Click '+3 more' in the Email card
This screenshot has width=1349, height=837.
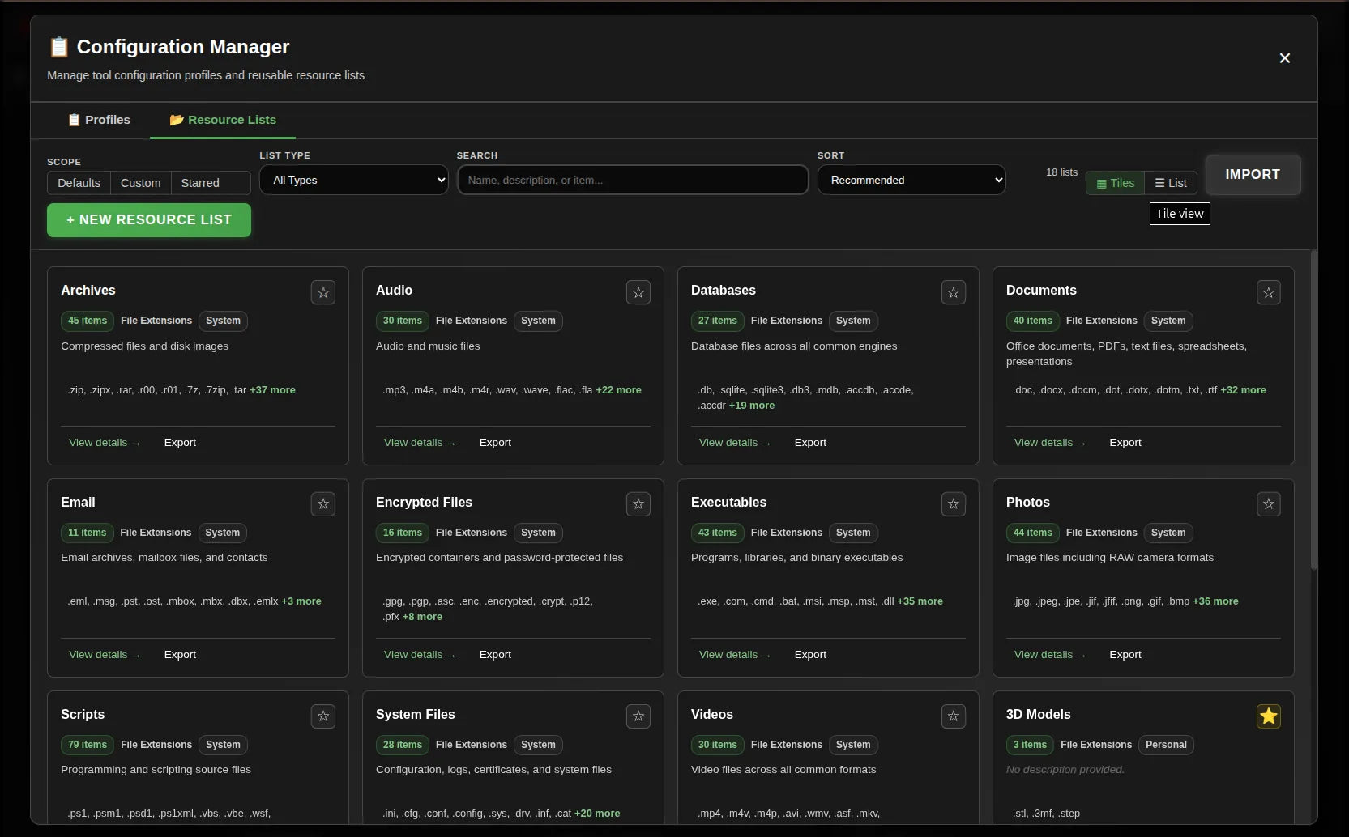pos(301,601)
